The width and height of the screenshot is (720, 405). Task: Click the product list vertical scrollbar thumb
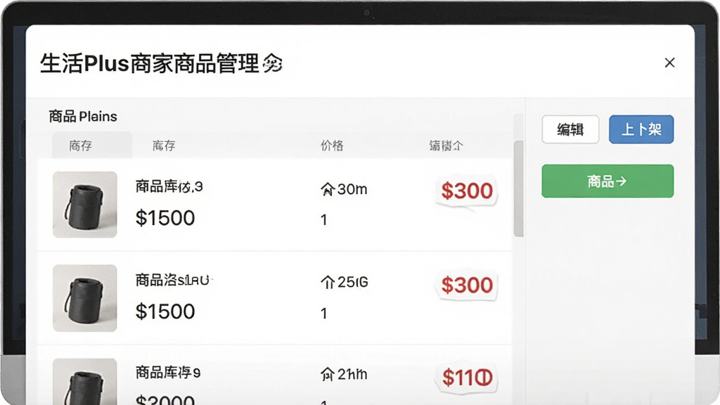pyautogui.click(x=518, y=188)
